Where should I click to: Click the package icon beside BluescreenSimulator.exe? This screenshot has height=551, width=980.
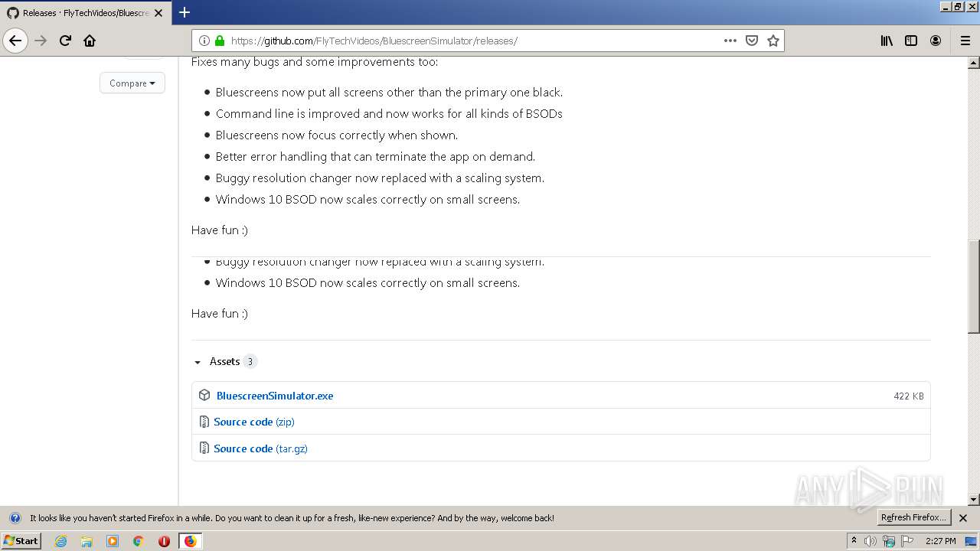(204, 395)
